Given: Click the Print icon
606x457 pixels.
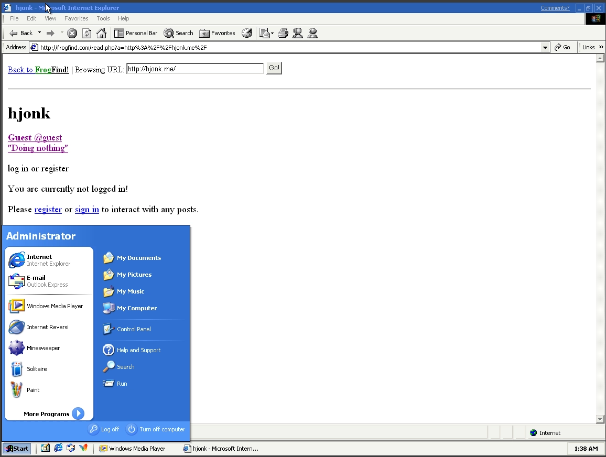Looking at the screenshot, I should pyautogui.click(x=283, y=33).
